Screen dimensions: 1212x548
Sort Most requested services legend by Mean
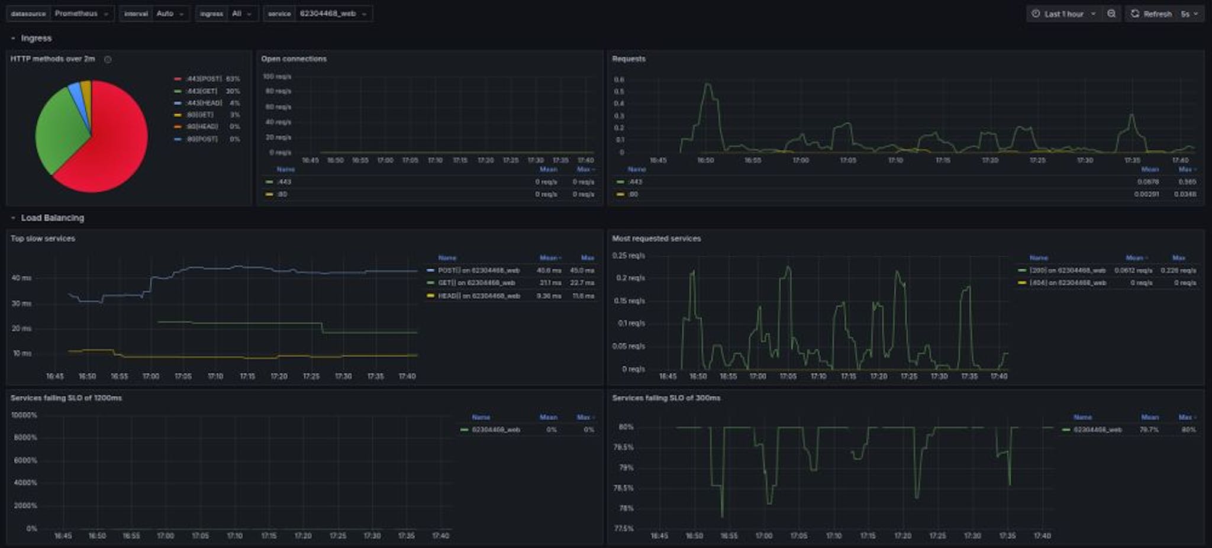tap(1134, 258)
